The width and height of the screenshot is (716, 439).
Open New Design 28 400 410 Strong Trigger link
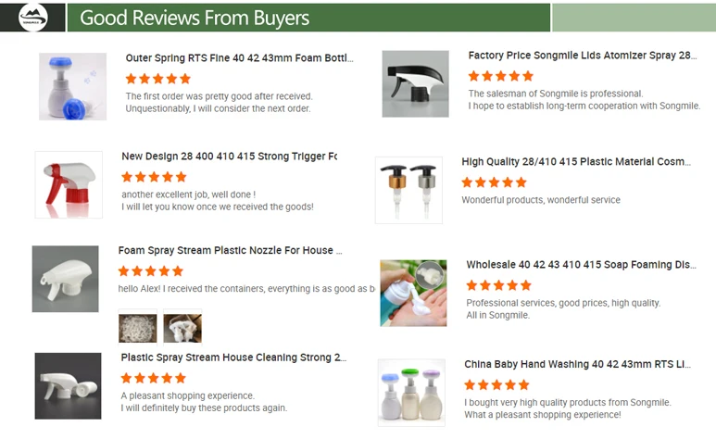click(229, 157)
